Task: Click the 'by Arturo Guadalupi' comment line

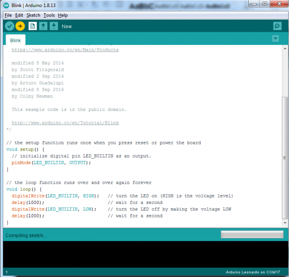Action: point(38,83)
